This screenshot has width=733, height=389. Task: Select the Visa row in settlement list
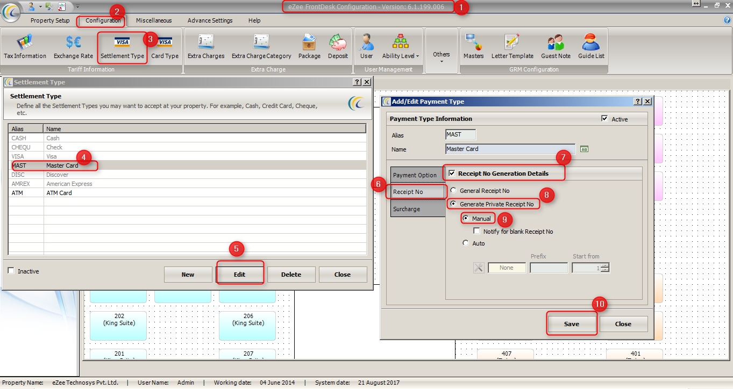[187, 156]
